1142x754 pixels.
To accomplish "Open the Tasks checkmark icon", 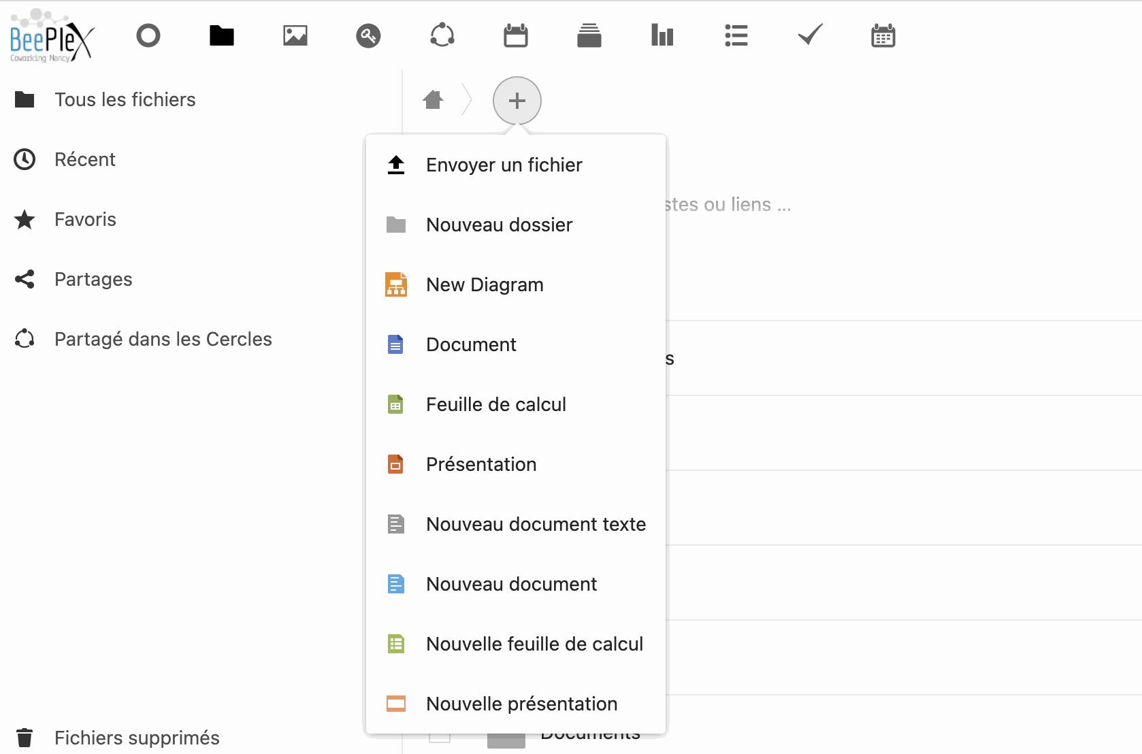I will (x=810, y=35).
